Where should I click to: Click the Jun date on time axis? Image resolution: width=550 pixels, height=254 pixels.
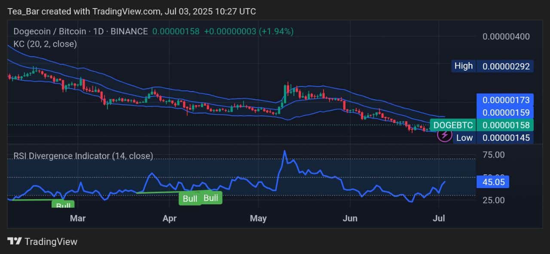click(x=351, y=218)
